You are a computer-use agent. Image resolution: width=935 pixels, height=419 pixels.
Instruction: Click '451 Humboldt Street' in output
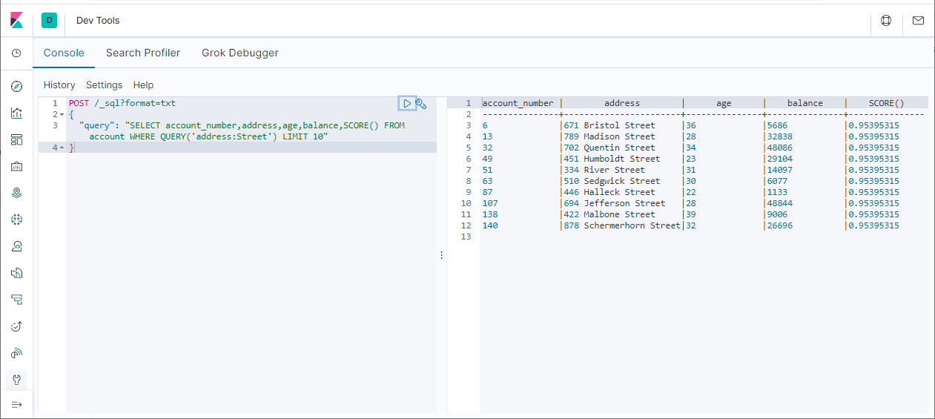click(612, 159)
